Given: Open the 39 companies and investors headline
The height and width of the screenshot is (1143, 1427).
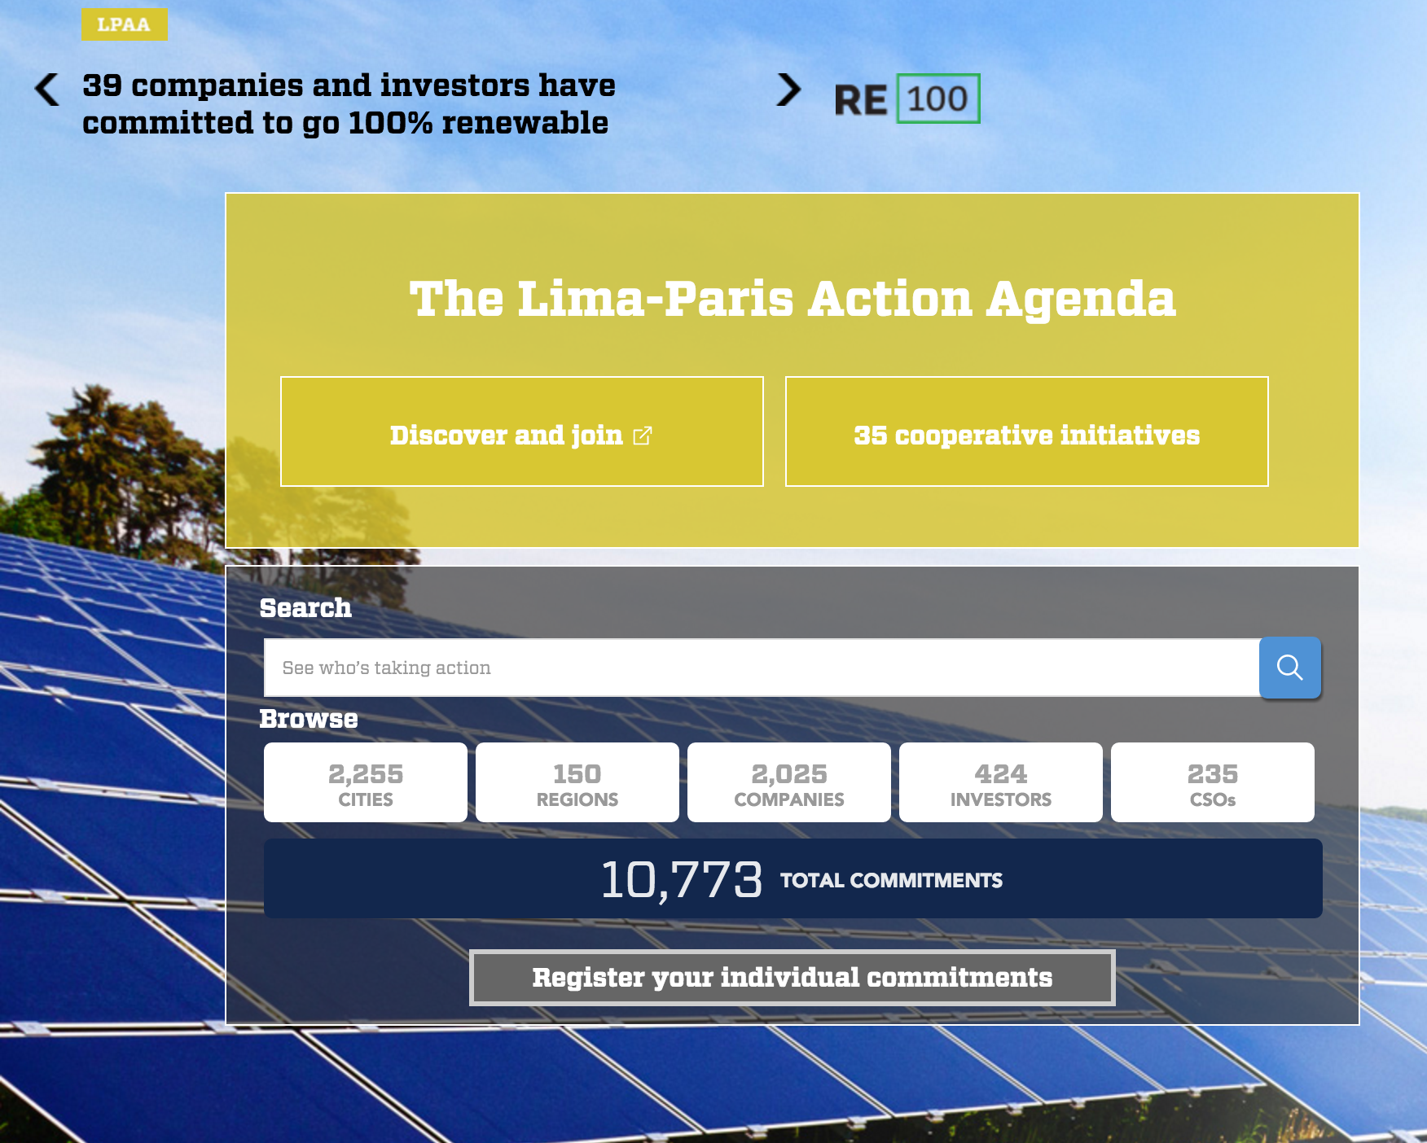Looking at the screenshot, I should click(349, 104).
